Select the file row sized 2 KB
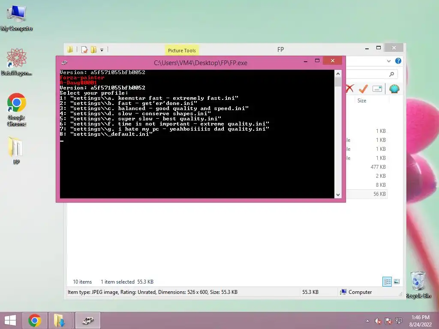The height and width of the screenshot is (329, 439). (x=367, y=176)
